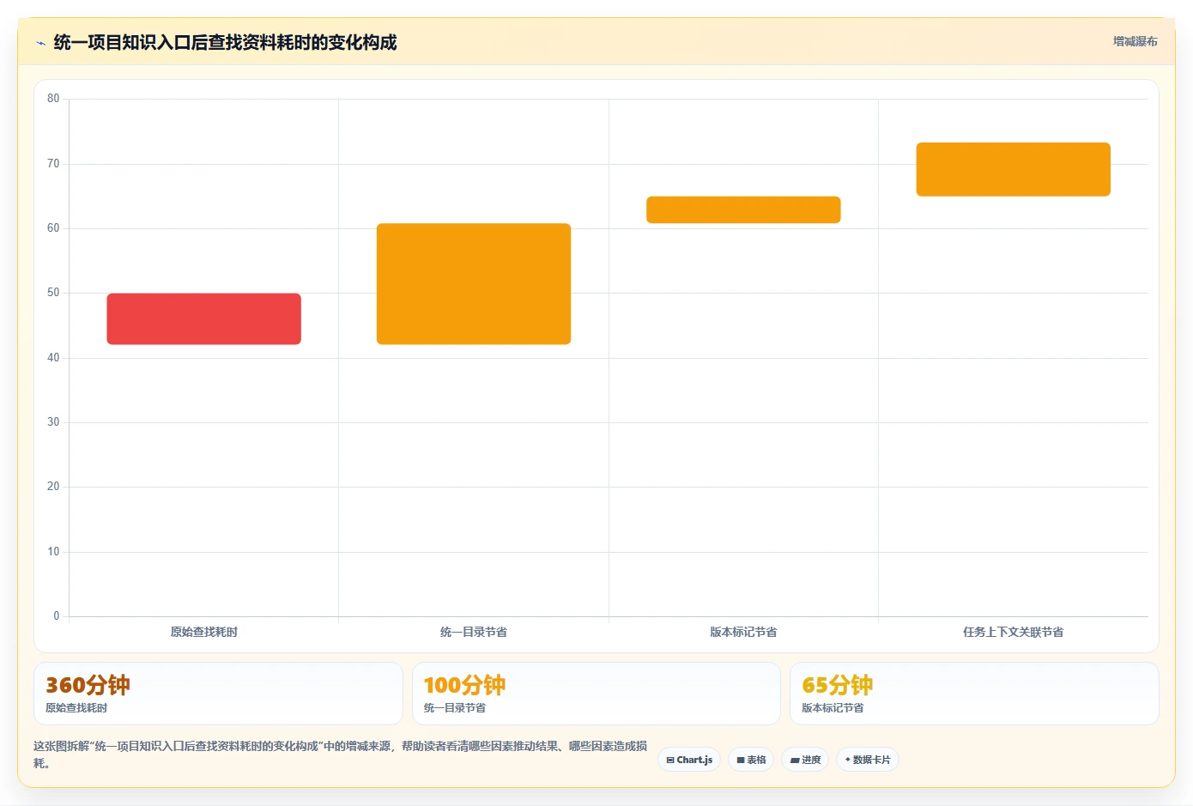Click the red 原始查找耗时 bar
Viewport: 1193px width, 806px height.
pos(203,319)
